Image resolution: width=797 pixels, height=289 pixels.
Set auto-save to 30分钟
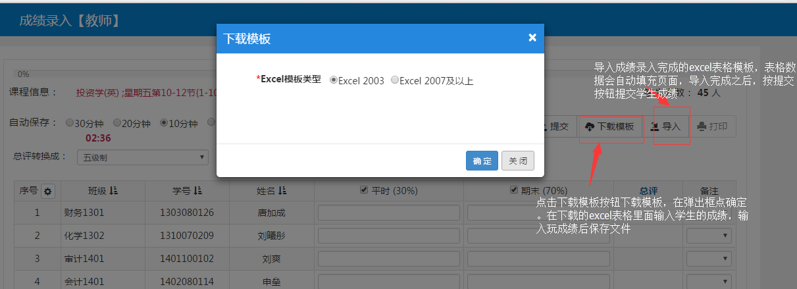(70, 122)
